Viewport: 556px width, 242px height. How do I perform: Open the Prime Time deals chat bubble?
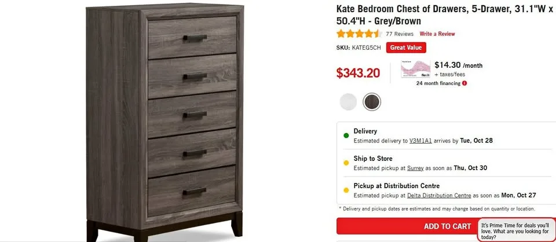[x=517, y=230]
